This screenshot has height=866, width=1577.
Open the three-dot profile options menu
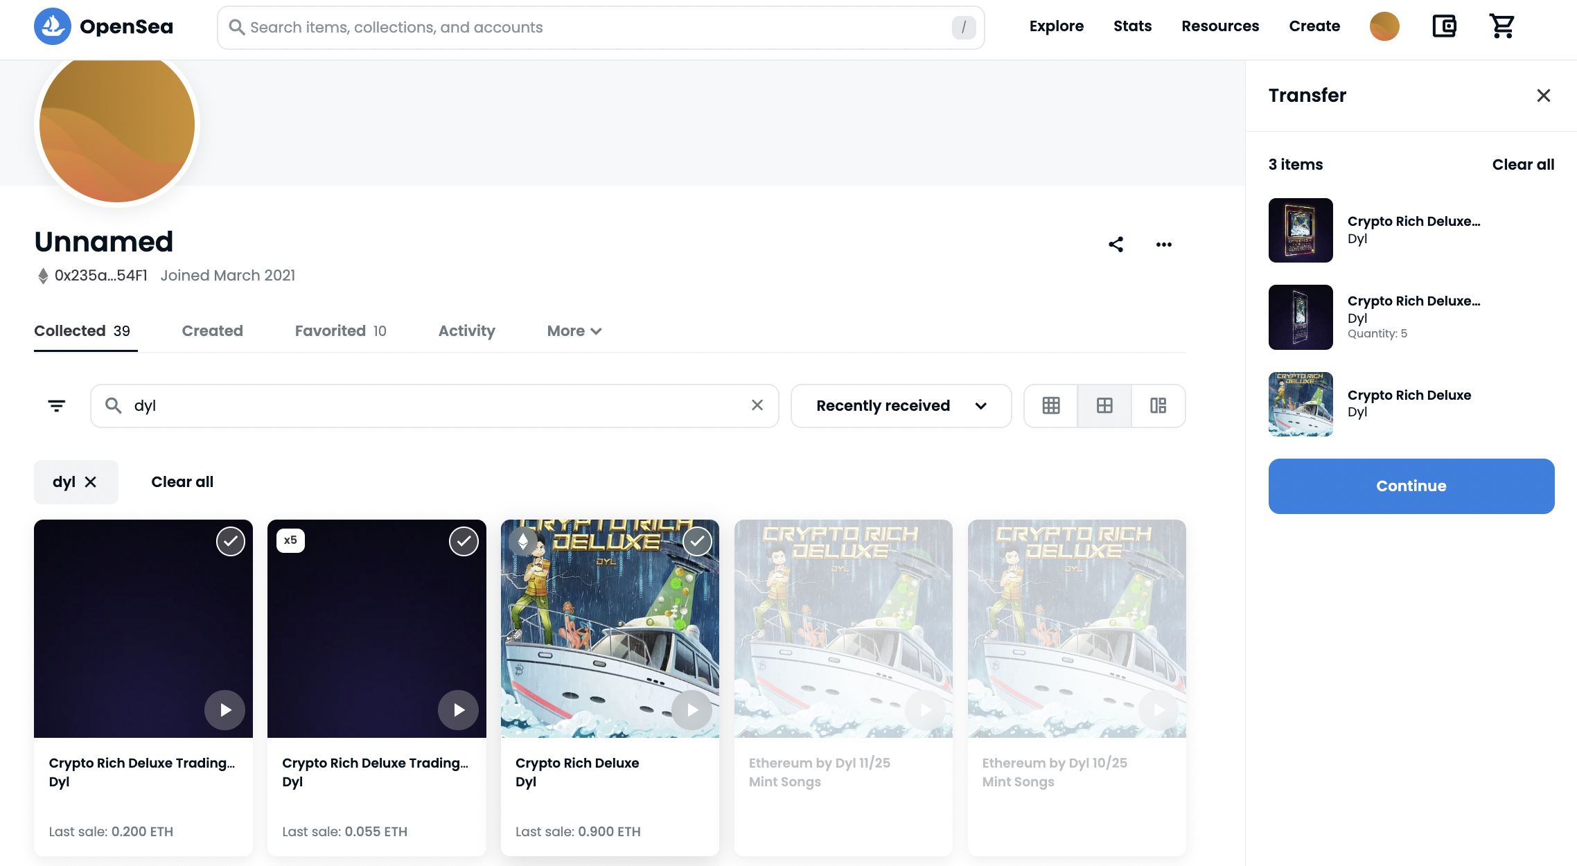1164,244
